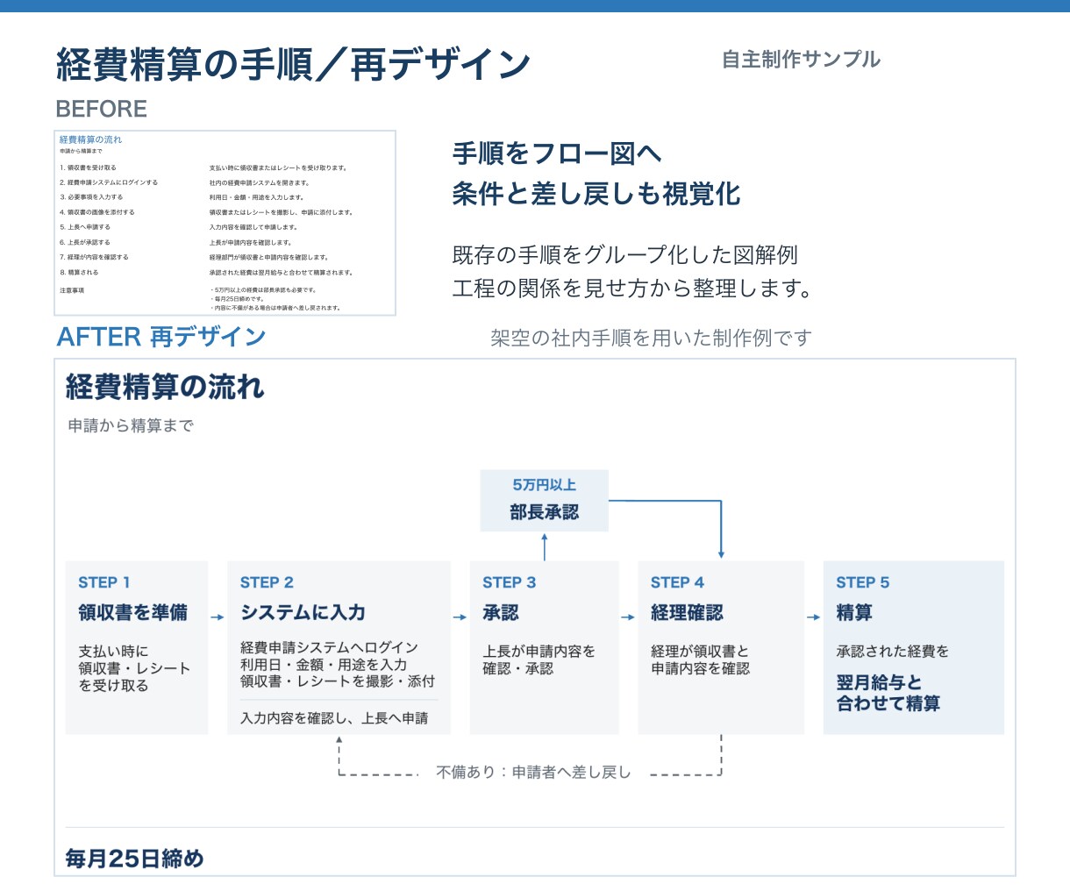Click "3. 必要事項を入力する" in BEFORE list
This screenshot has height=891, width=1070.
[x=91, y=197]
